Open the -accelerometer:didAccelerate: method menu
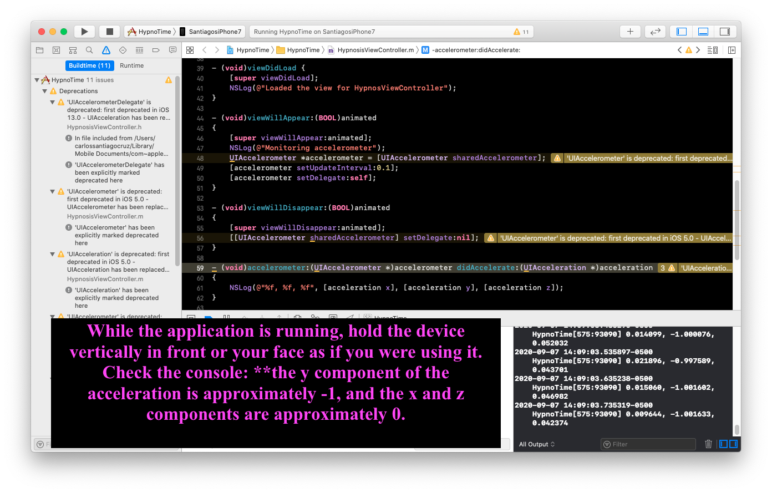 click(x=471, y=50)
